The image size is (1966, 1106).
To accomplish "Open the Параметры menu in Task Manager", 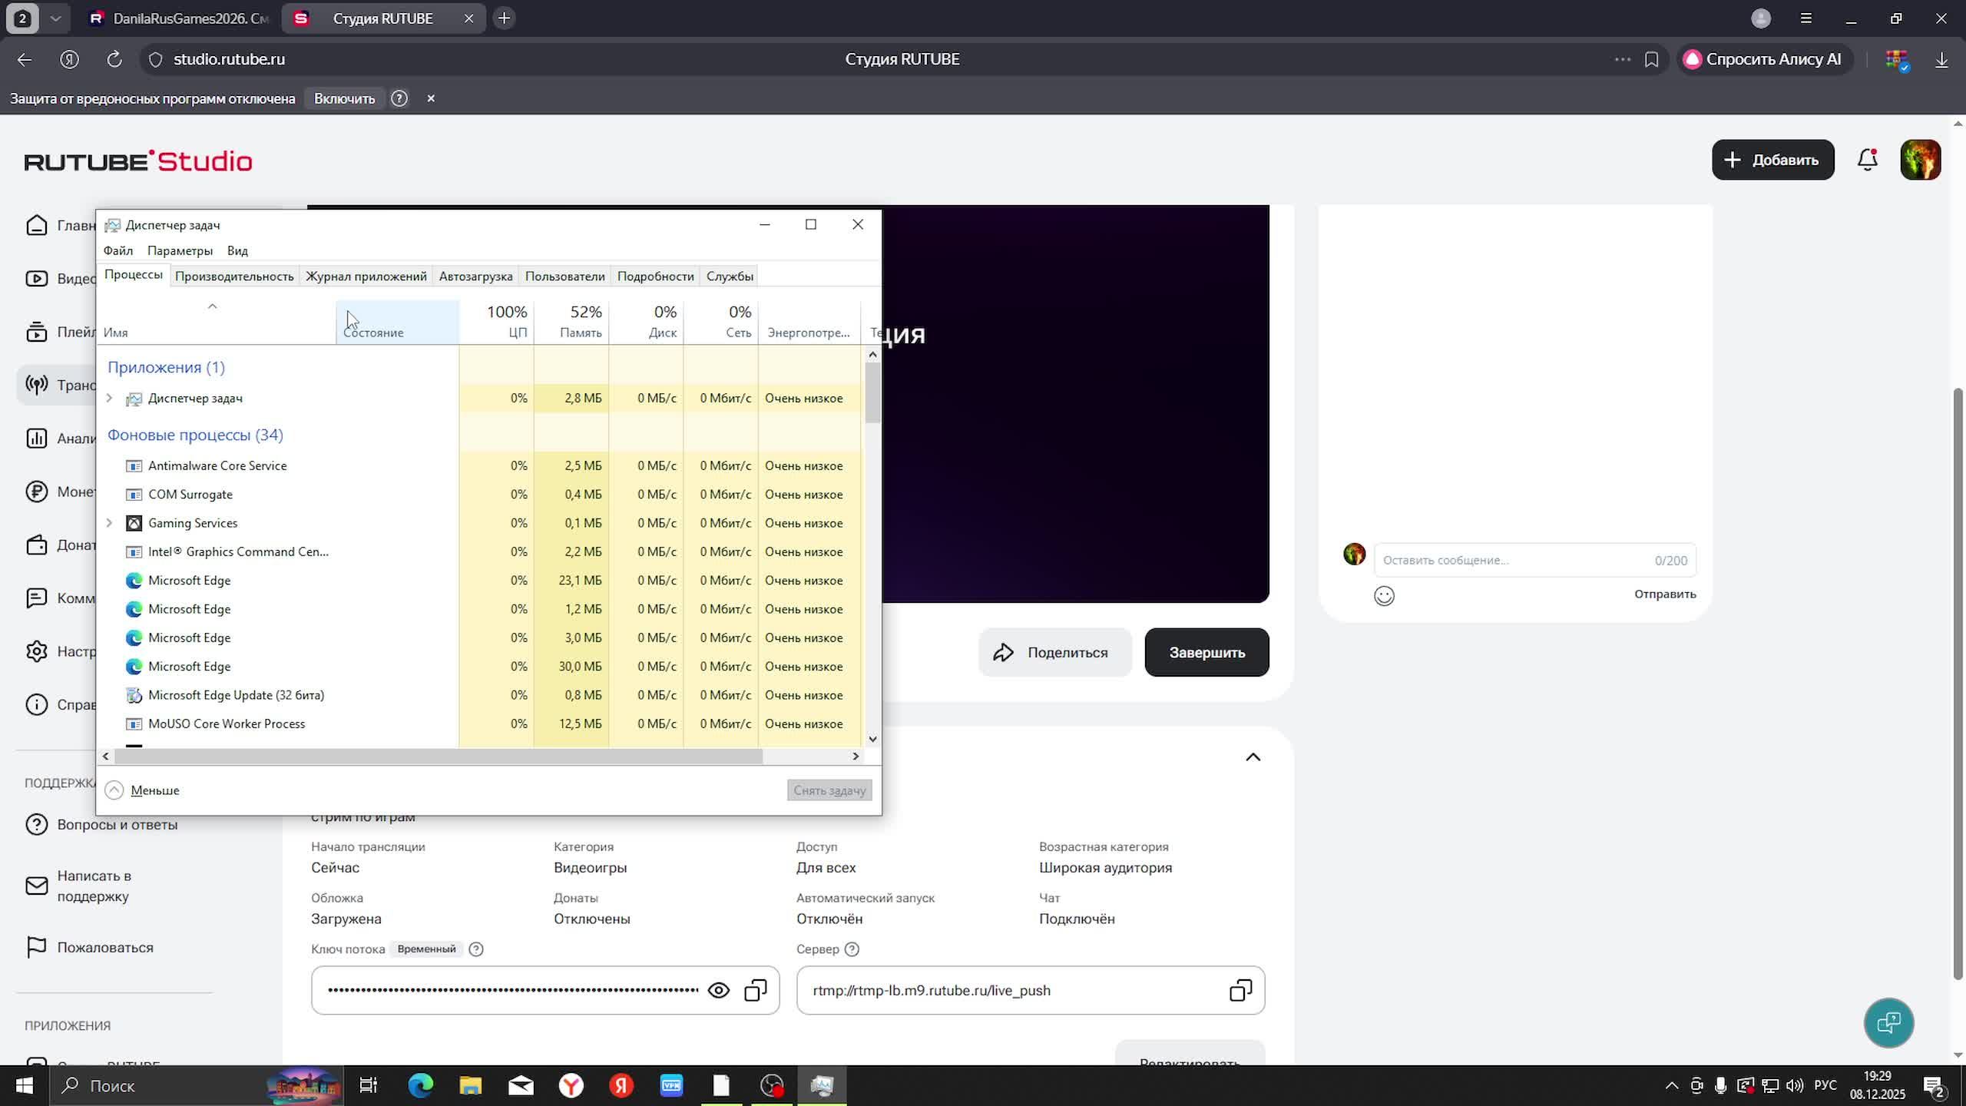I will (180, 250).
